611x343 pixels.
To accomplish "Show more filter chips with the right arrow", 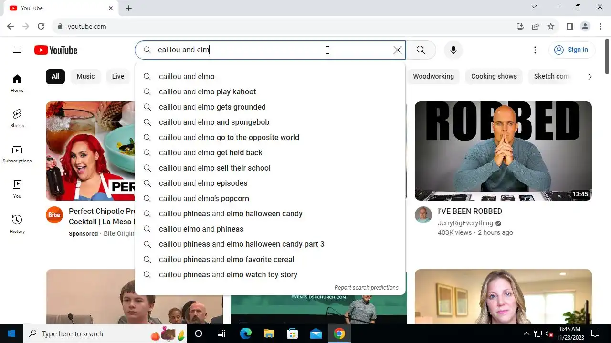I will tap(590, 76).
